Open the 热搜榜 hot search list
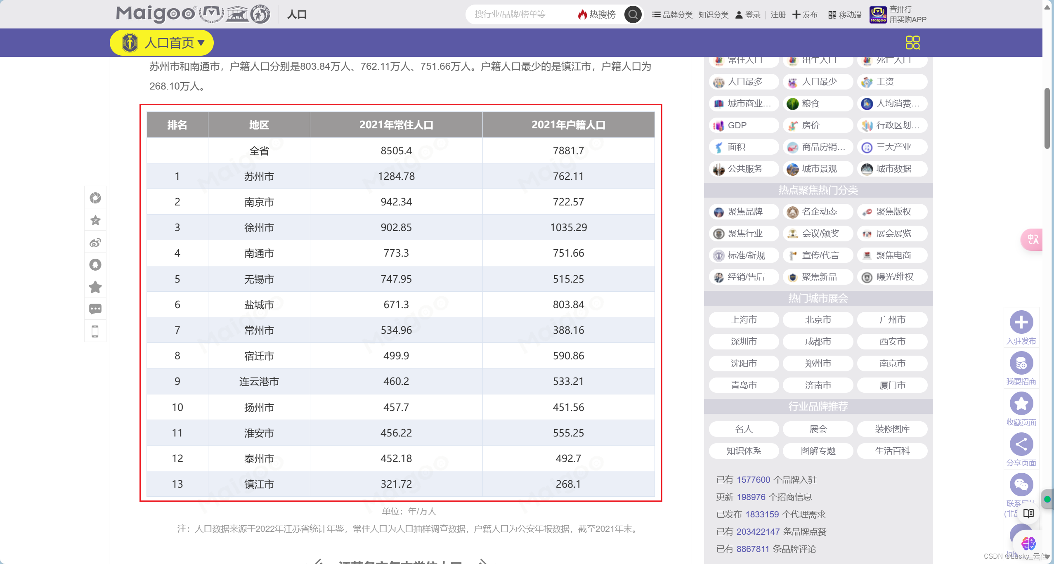 click(x=597, y=14)
